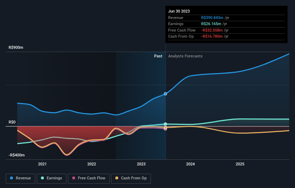Click the Past section label
Image resolution: width=295 pixels, height=188 pixels.
tap(158, 56)
